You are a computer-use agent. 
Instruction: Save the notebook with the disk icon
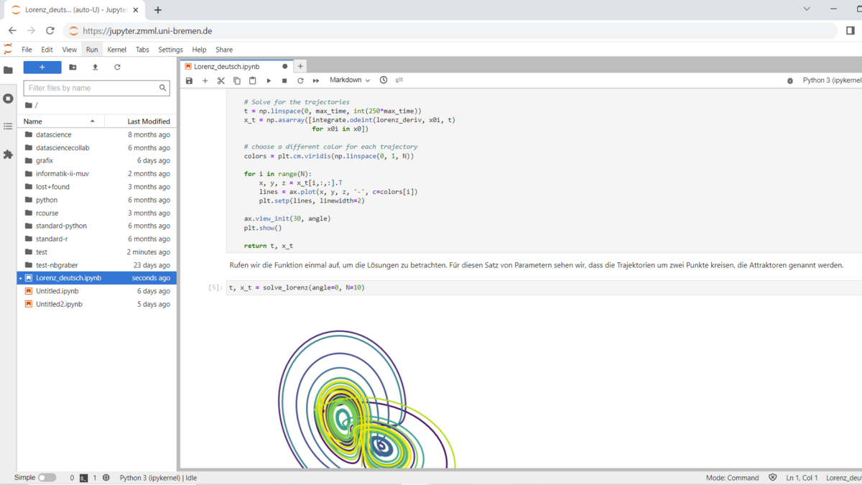click(x=190, y=80)
